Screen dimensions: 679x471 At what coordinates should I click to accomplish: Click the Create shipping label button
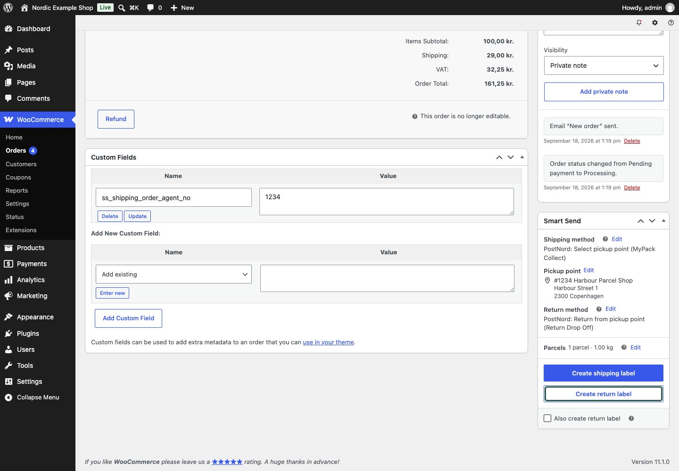pyautogui.click(x=604, y=373)
